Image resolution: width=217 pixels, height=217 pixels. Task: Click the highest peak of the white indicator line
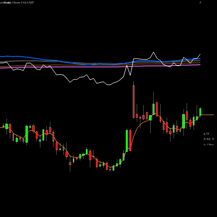coord(154,52)
